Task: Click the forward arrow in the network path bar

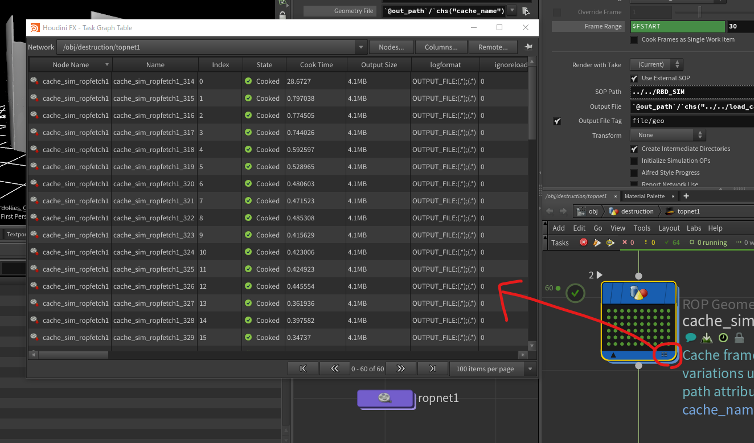Action: tap(563, 211)
